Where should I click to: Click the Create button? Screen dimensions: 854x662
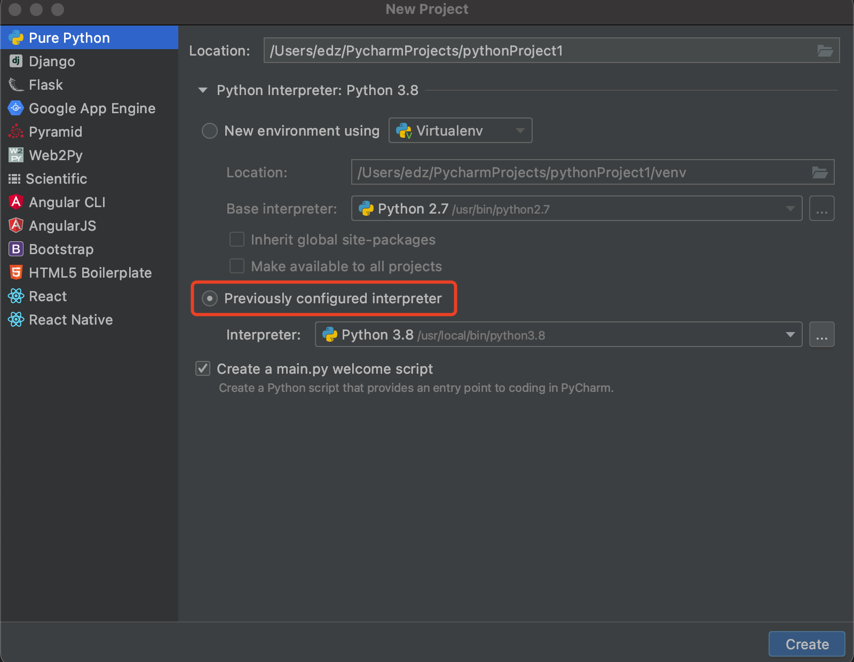[x=806, y=644]
